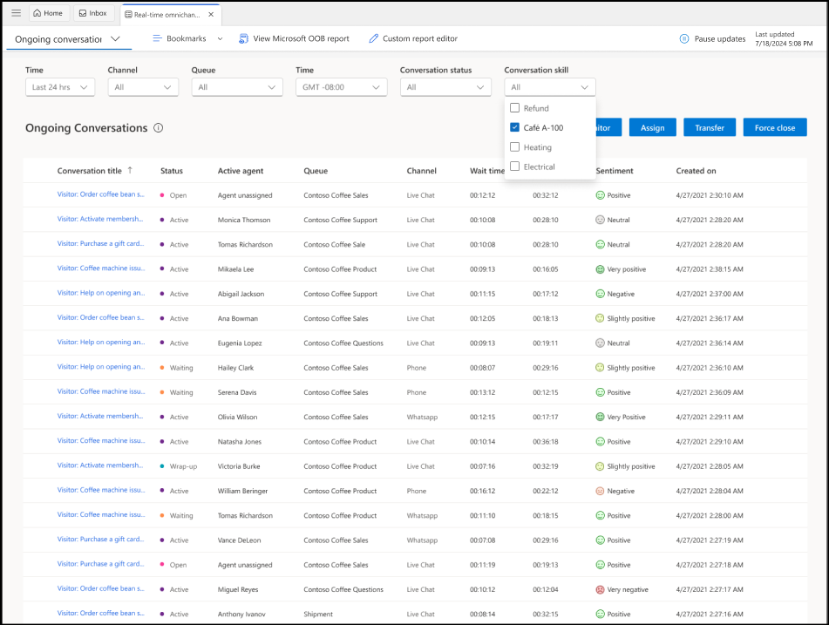
Task: Uncheck the Café A-100 skill
Action: click(513, 127)
